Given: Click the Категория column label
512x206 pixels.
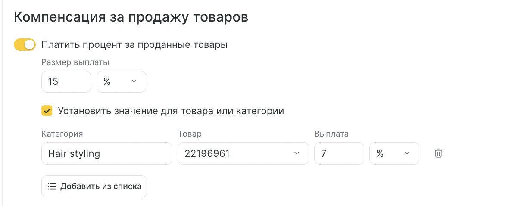Looking at the screenshot, I should click(x=62, y=134).
